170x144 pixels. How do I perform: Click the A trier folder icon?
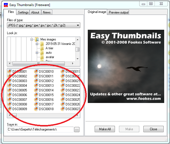pos(42,48)
